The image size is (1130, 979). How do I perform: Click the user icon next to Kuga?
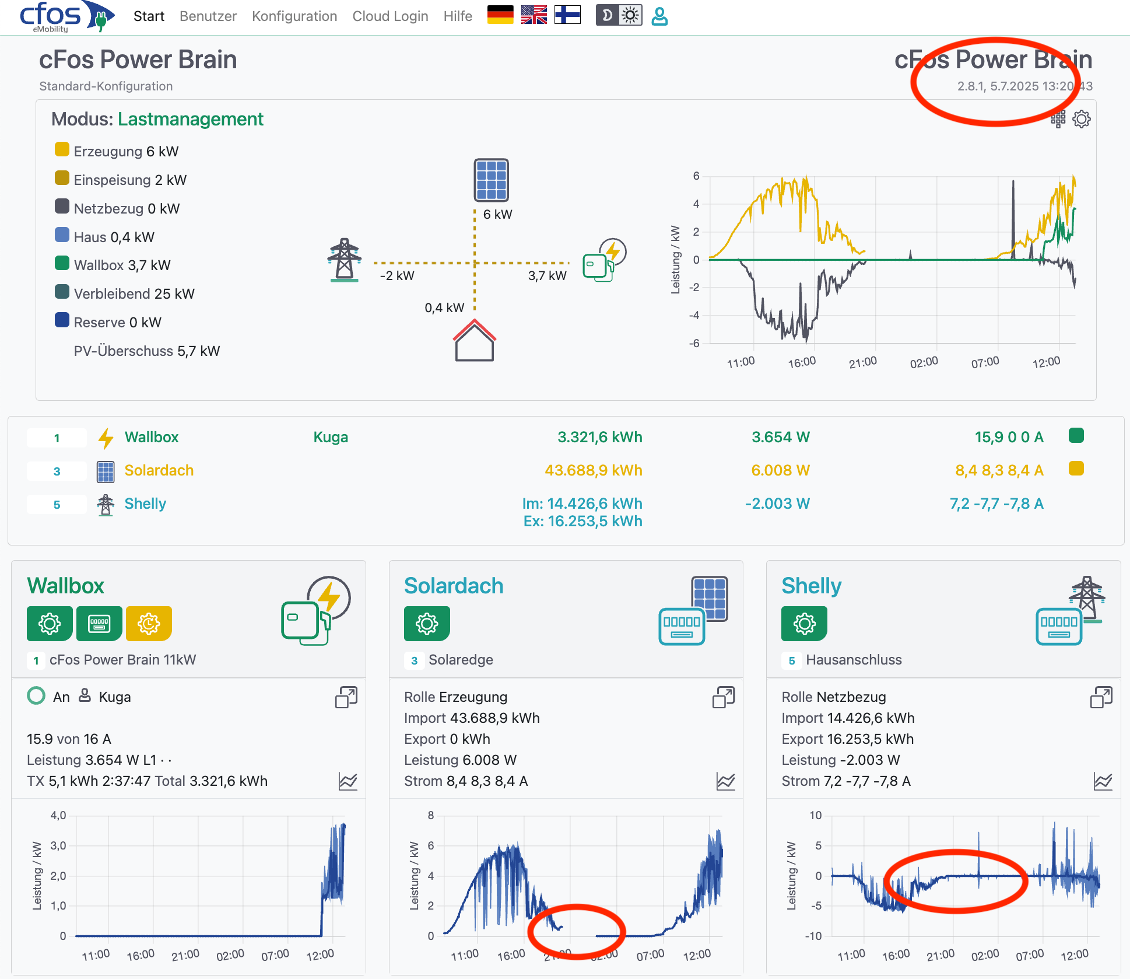coord(85,695)
